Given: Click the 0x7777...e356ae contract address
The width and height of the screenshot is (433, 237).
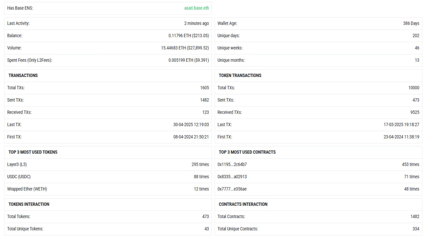Looking at the screenshot, I should (232, 189).
